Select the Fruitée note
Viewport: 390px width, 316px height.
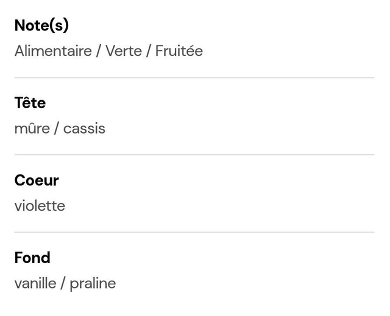(x=179, y=51)
